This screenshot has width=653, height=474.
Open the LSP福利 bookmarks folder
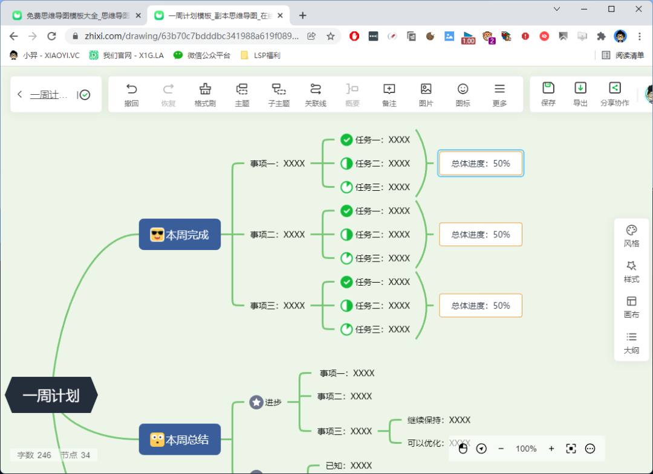(261, 56)
